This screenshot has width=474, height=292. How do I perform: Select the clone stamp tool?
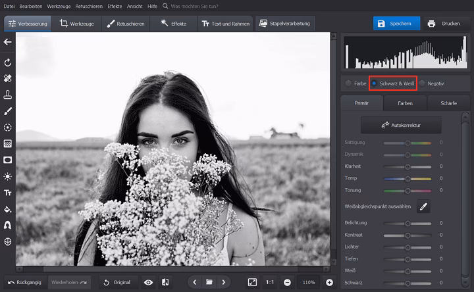click(x=8, y=95)
